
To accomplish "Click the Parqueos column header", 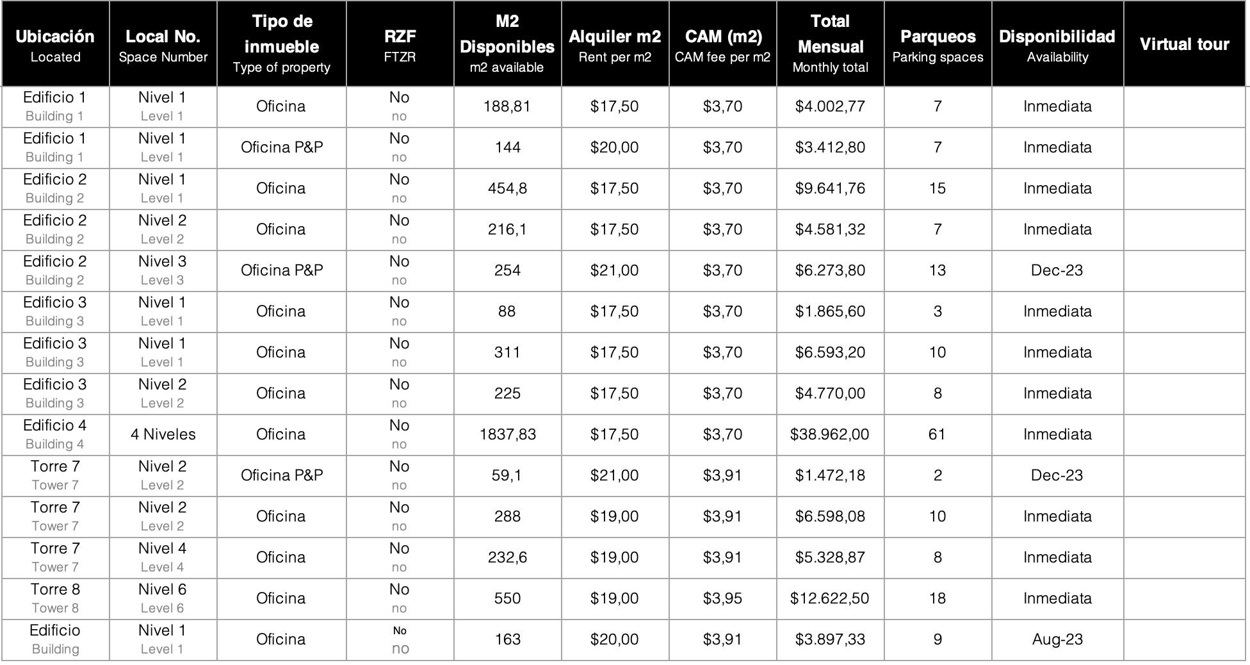I will click(937, 44).
